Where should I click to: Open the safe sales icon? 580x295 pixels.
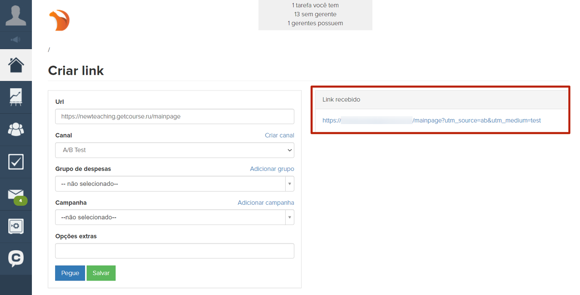(x=15, y=226)
